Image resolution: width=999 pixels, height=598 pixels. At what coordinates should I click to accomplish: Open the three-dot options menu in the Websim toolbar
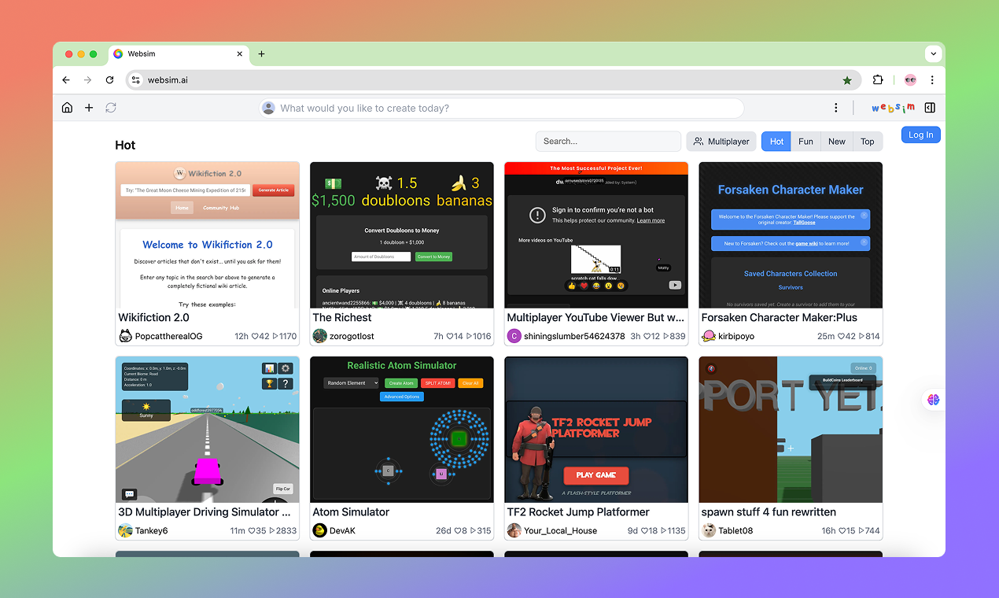836,108
